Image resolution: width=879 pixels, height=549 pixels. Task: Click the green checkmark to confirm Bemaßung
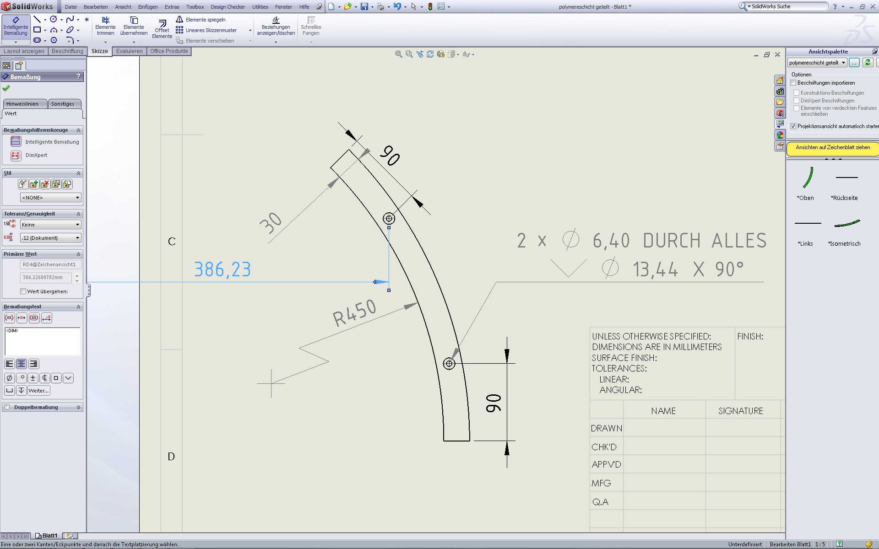click(x=6, y=88)
